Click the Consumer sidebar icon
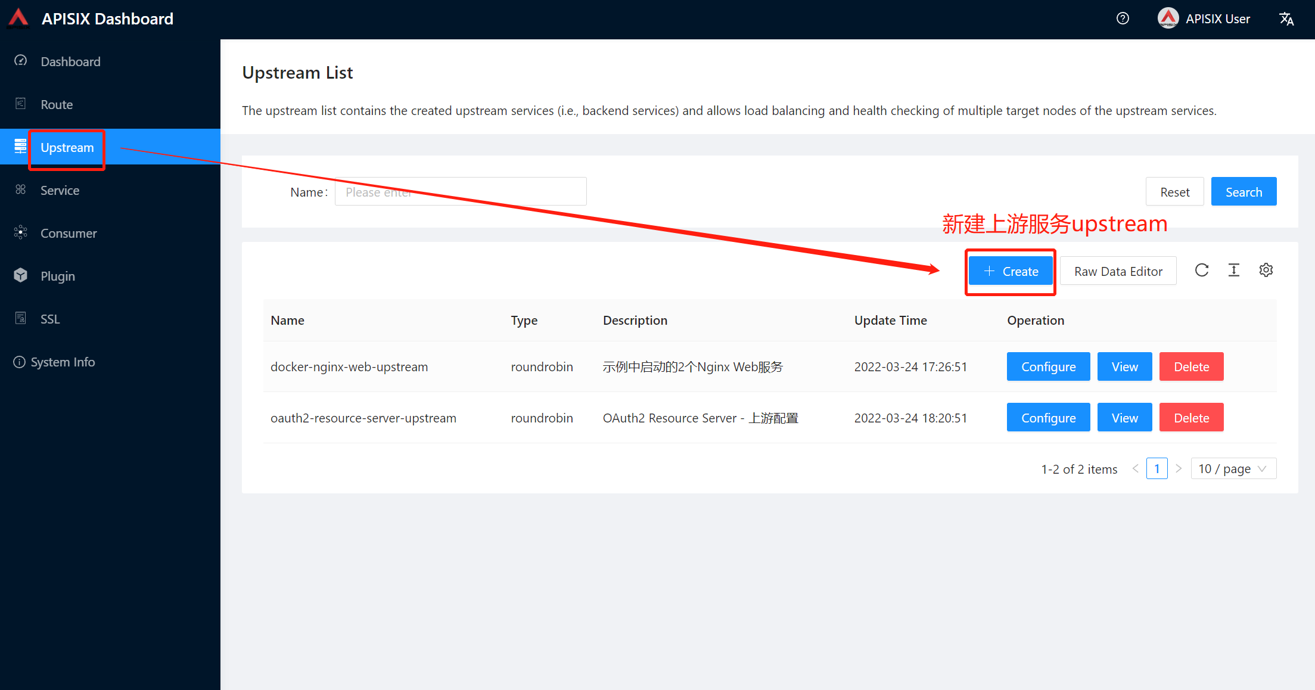Screen dimensions: 1315x690 [x=21, y=233]
